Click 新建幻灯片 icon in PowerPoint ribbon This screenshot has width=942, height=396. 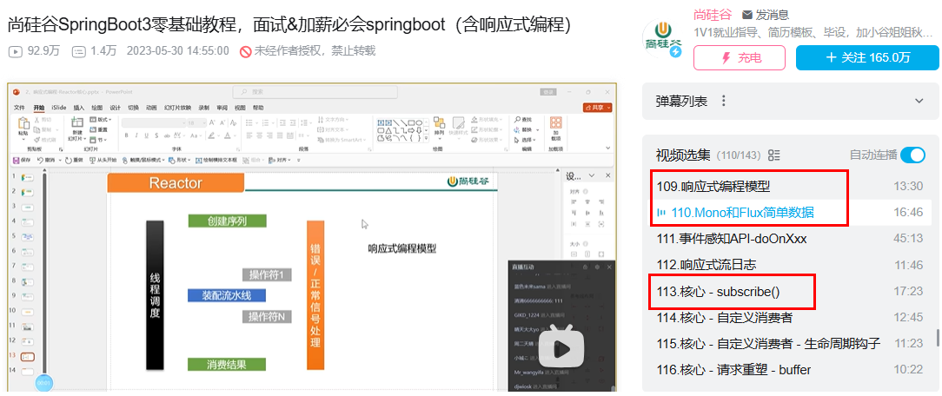coord(76,122)
